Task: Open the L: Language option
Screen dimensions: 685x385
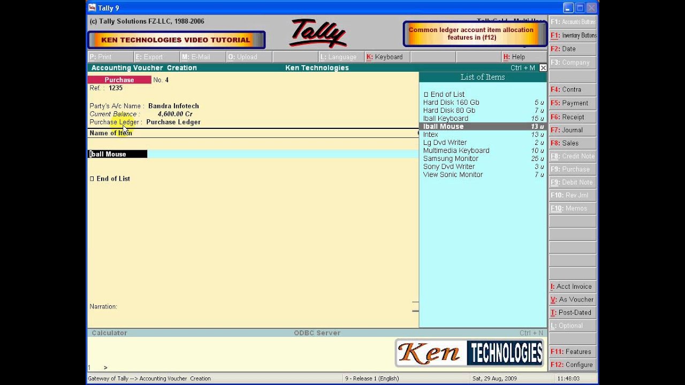Action: coord(340,57)
